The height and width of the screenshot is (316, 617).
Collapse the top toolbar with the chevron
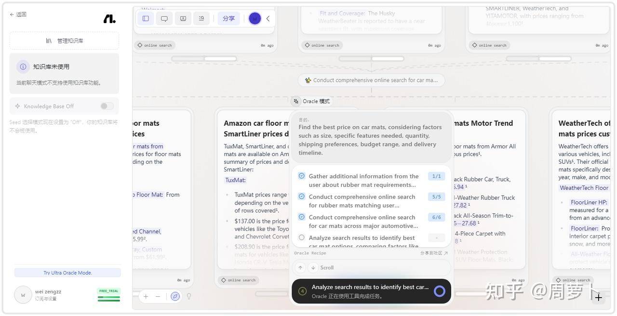268,18
